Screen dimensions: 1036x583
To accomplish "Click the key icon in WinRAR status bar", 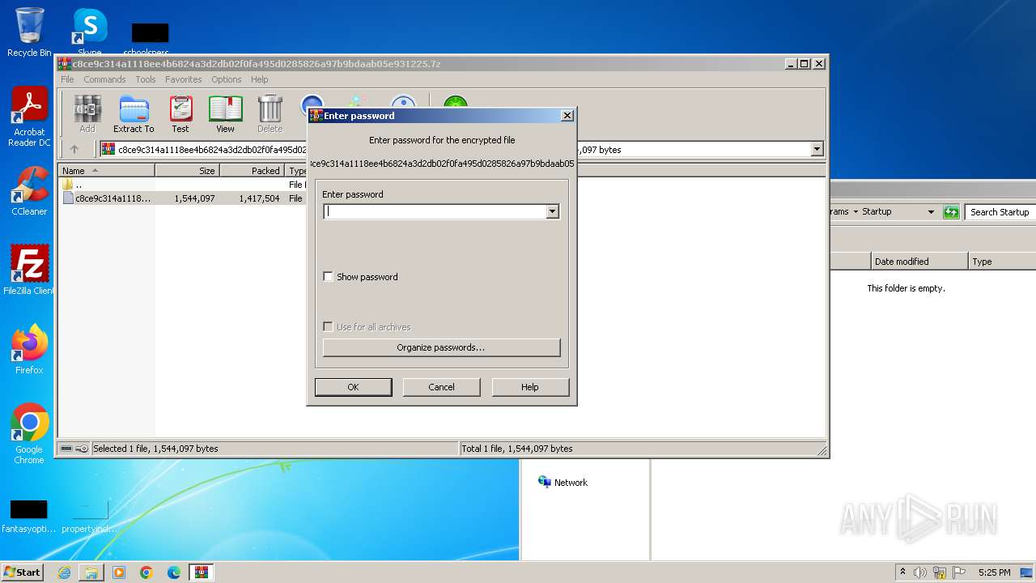I will click(82, 449).
